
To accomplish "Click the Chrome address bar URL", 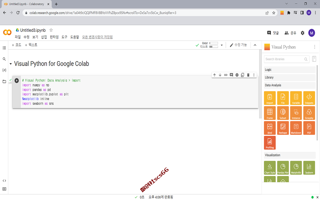I will 103,13.
